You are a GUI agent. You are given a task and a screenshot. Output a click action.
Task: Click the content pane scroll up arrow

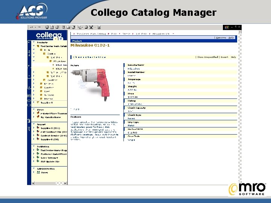(x=240, y=32)
